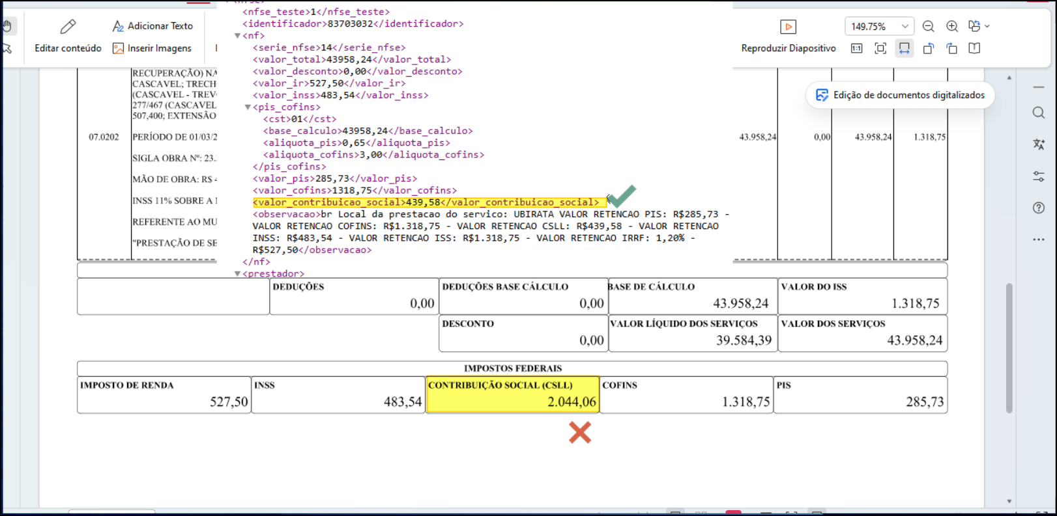
Task: Collapse the pis_cofins XML node
Action: point(248,107)
